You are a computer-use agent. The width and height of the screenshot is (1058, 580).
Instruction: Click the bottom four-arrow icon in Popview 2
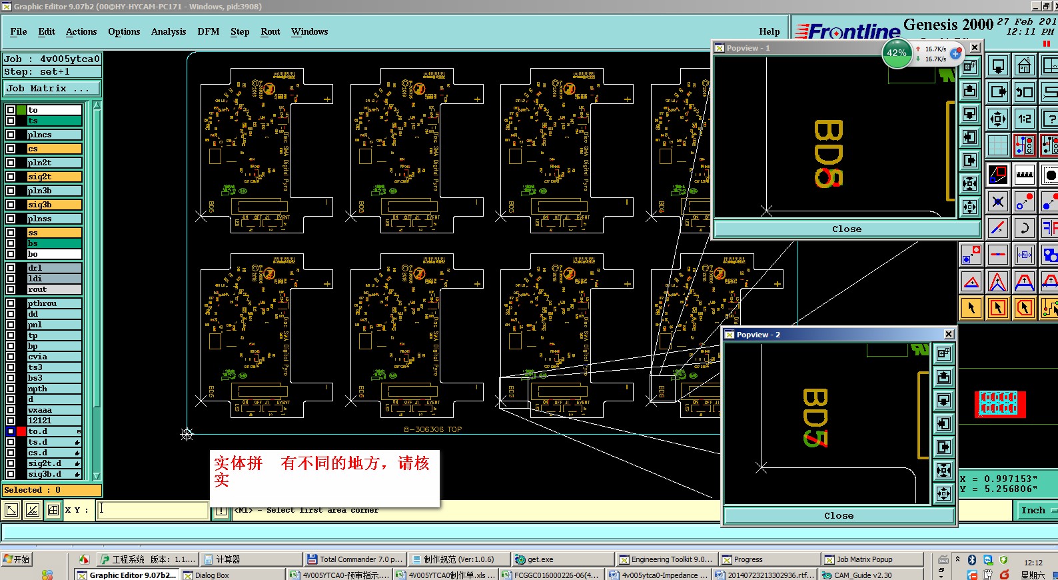(943, 494)
